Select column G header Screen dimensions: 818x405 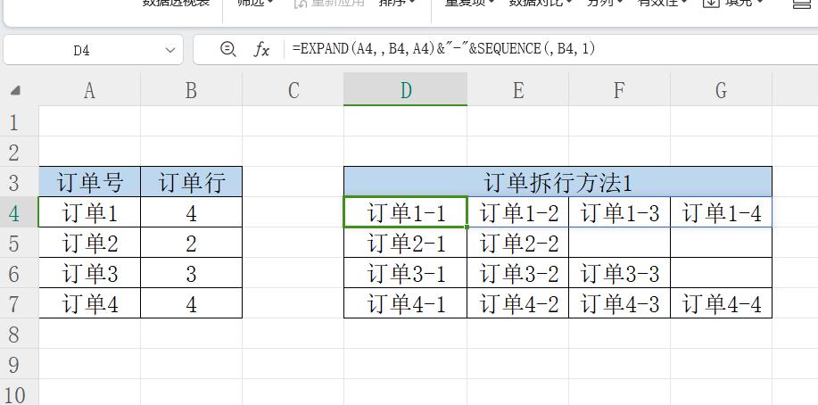722,90
